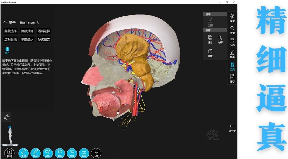Open the 模型 (Model) panel icon

point(232,18)
